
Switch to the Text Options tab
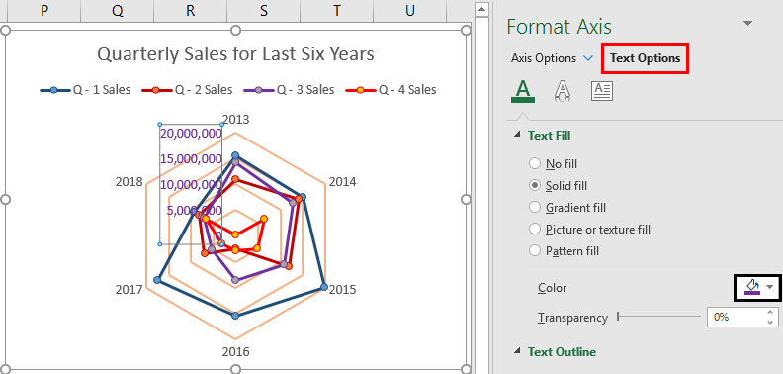point(645,58)
